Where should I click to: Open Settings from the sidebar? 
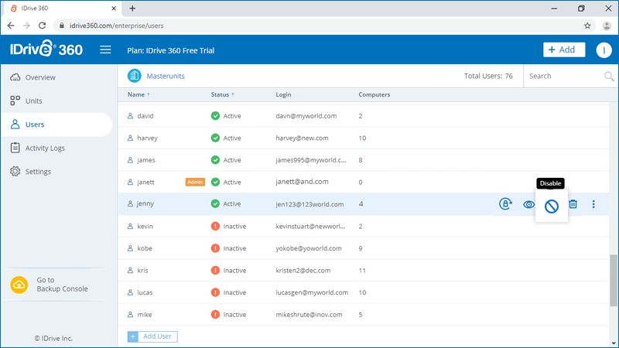click(38, 171)
